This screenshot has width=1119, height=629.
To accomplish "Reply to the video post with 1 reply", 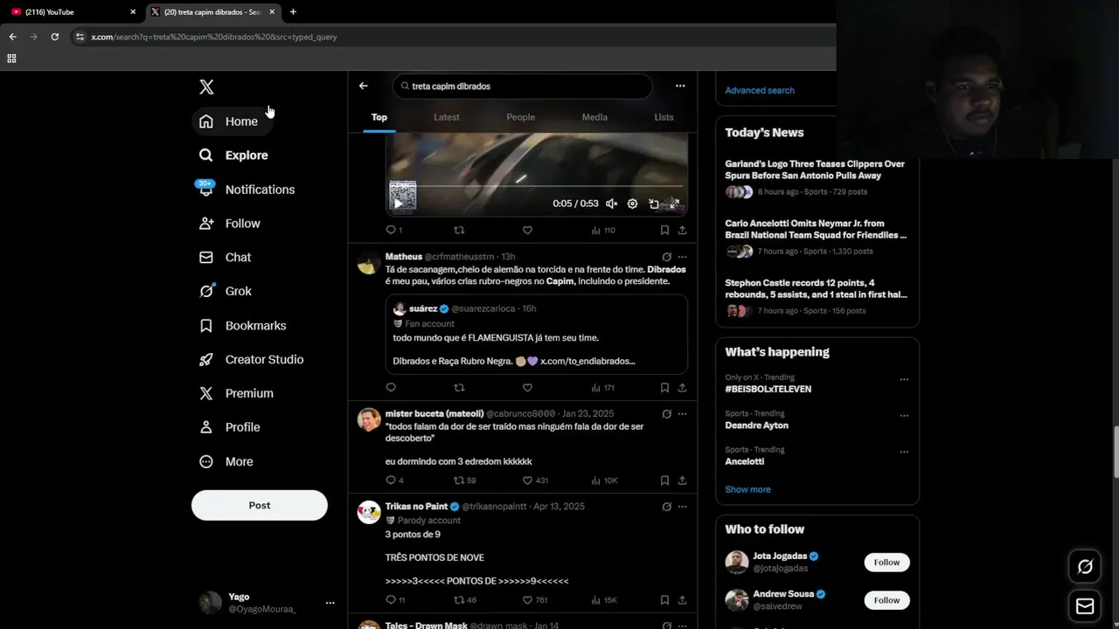I will pyautogui.click(x=393, y=230).
